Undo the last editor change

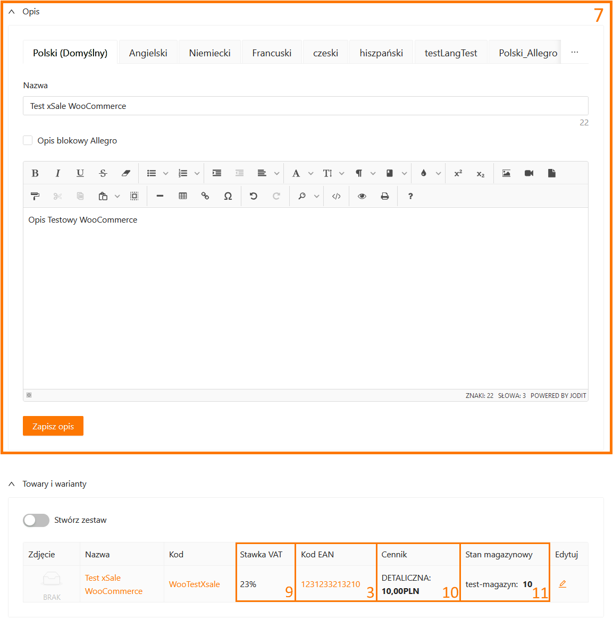(254, 196)
